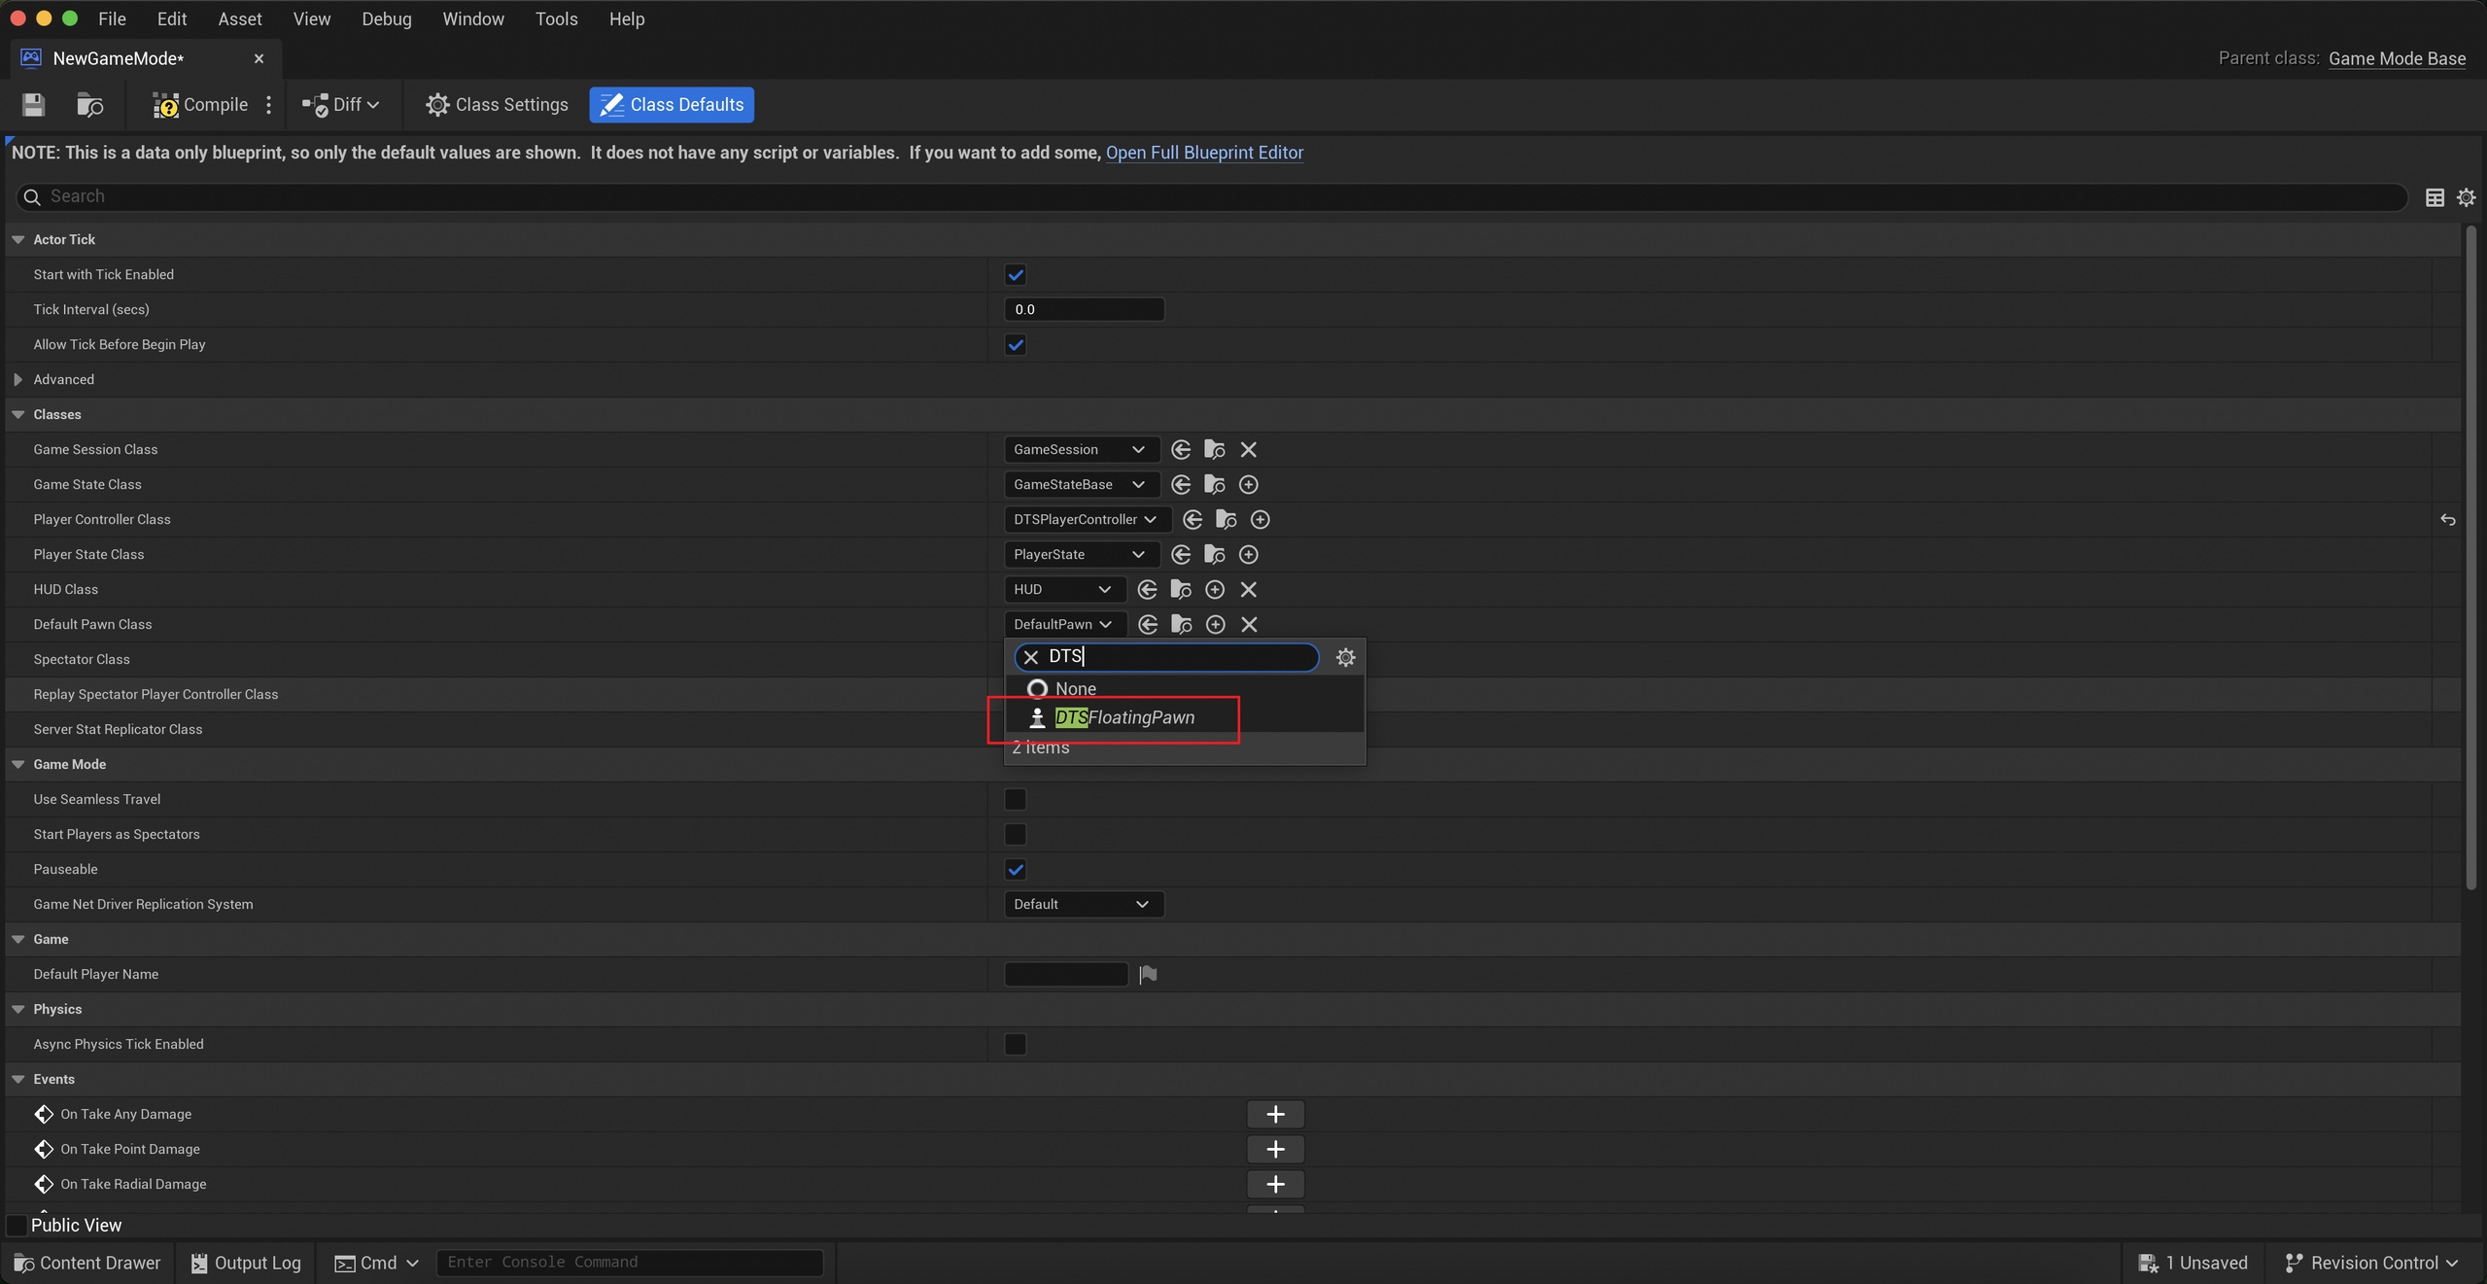Open the Game Session Class dropdown
The height and width of the screenshot is (1284, 2487).
click(x=1081, y=449)
